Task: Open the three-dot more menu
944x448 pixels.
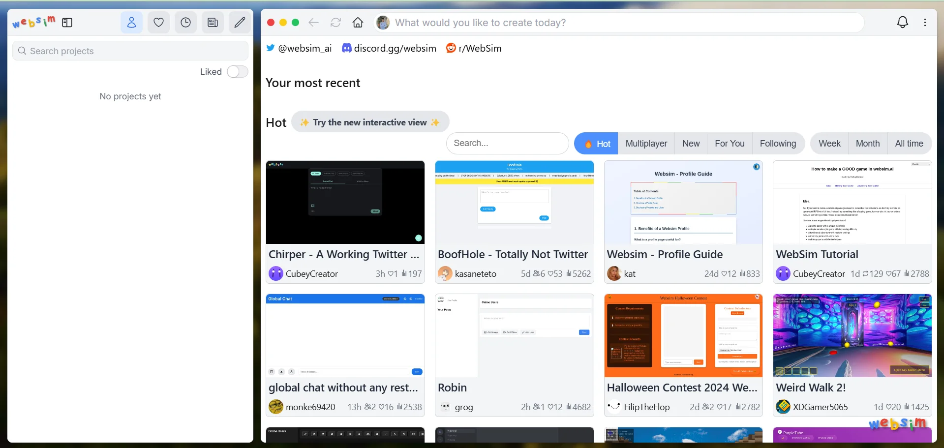Action: (x=925, y=23)
